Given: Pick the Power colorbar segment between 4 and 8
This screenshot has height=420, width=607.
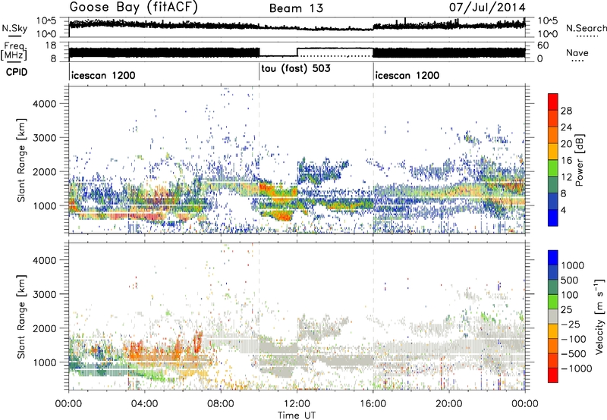Looking at the screenshot, I should coord(553,201).
